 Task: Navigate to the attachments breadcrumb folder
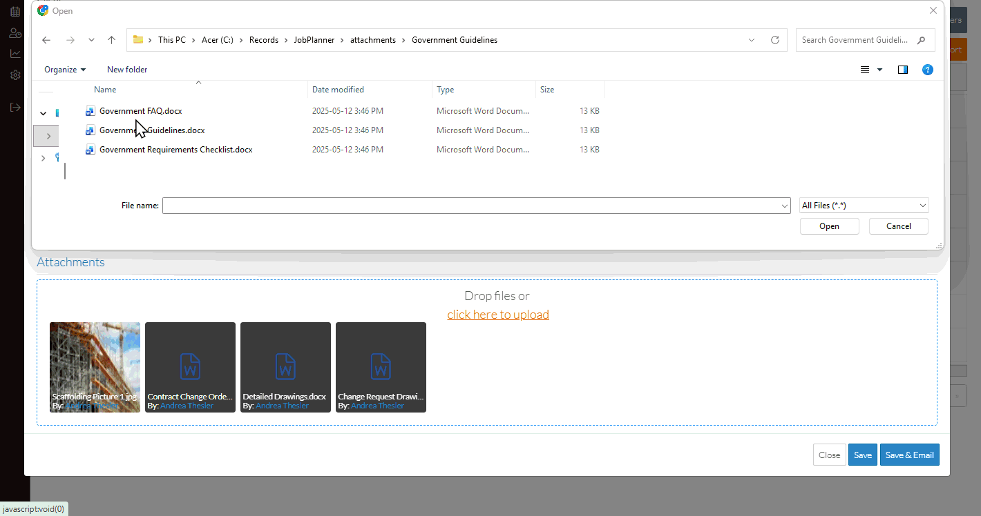coord(373,40)
